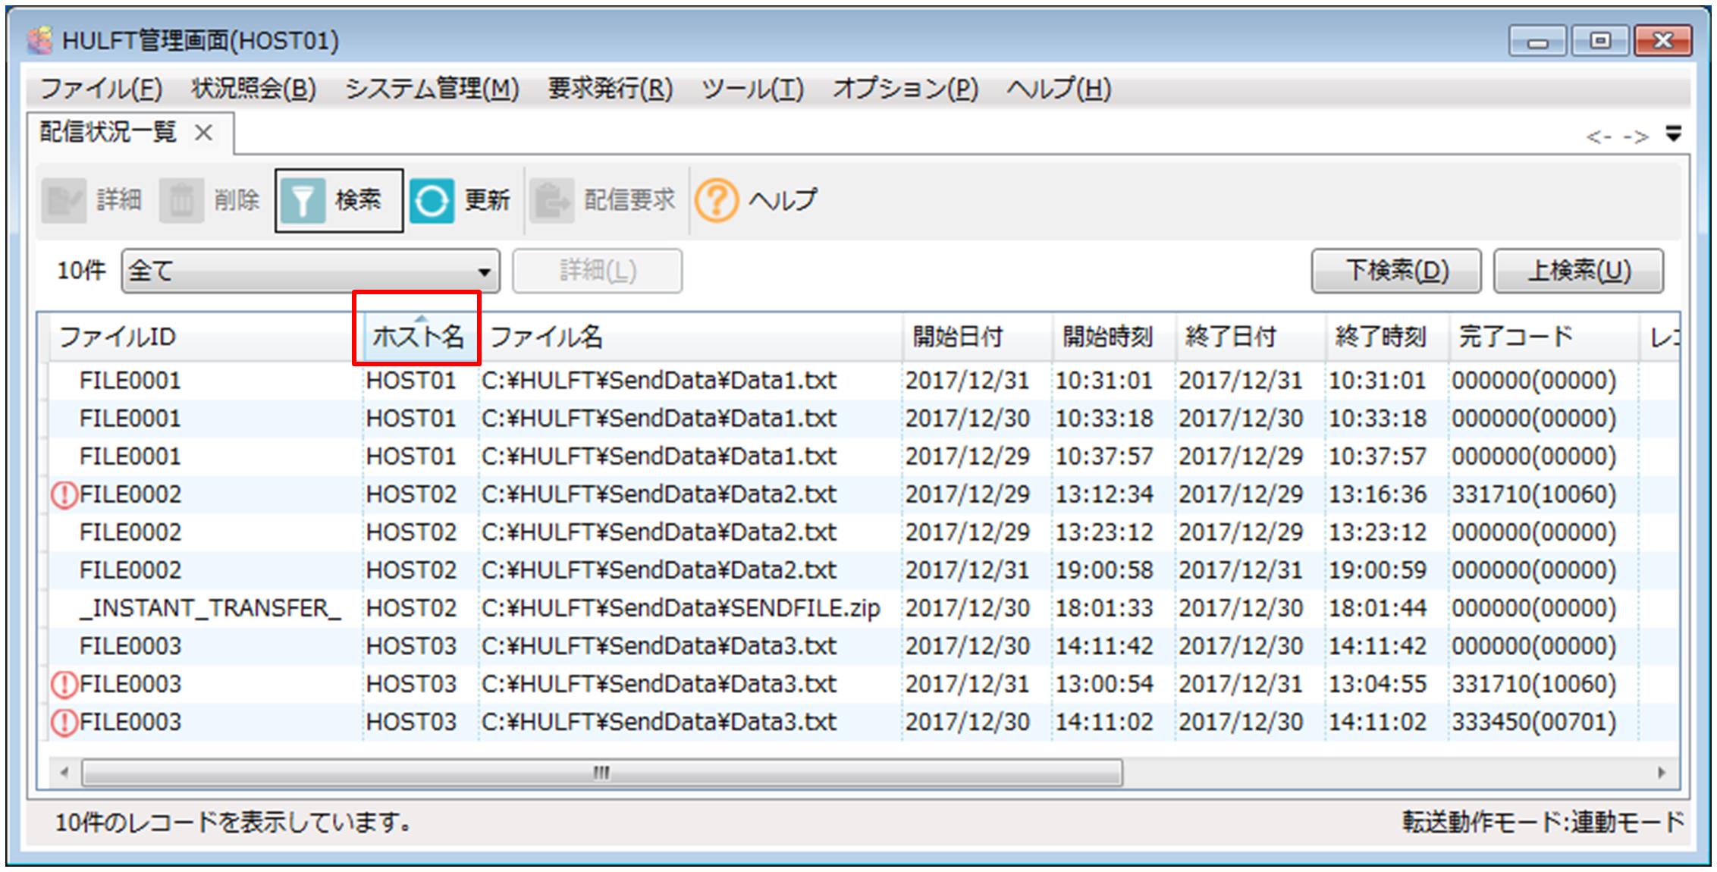The width and height of the screenshot is (1717, 872).
Task: Sort by ファイルID column header
Action: [205, 337]
